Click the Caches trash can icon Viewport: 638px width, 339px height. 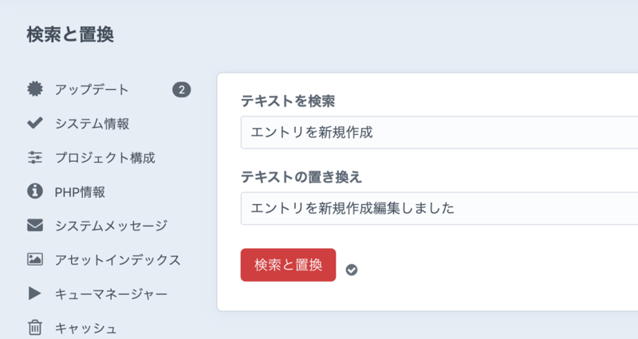34,327
